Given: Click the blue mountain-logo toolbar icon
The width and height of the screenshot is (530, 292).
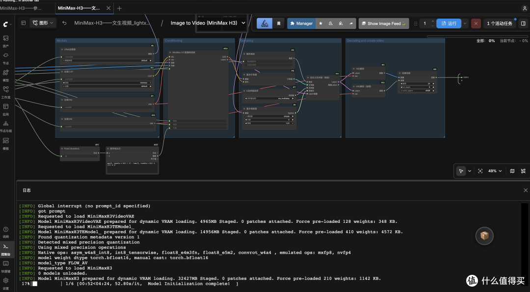Looking at the screenshot, I should click(x=265, y=24).
